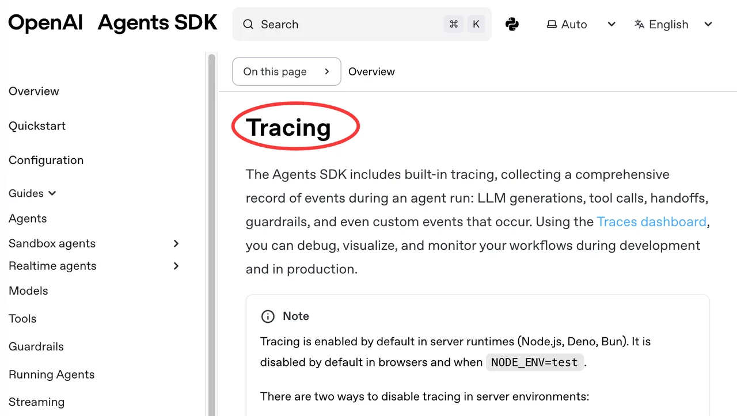Image resolution: width=737 pixels, height=416 pixels.
Task: Open the Tools guide
Action: [22, 318]
